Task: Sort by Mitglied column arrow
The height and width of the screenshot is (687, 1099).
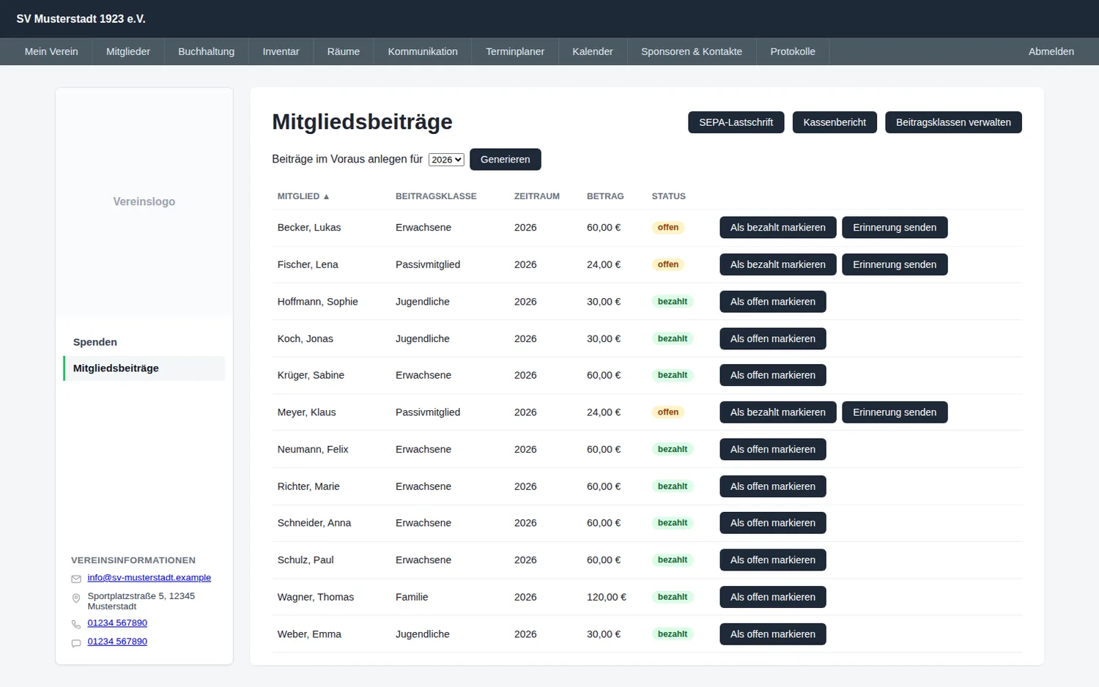Action: 326,196
